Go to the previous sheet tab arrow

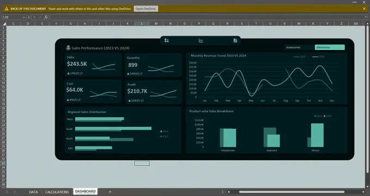[x=7, y=192]
